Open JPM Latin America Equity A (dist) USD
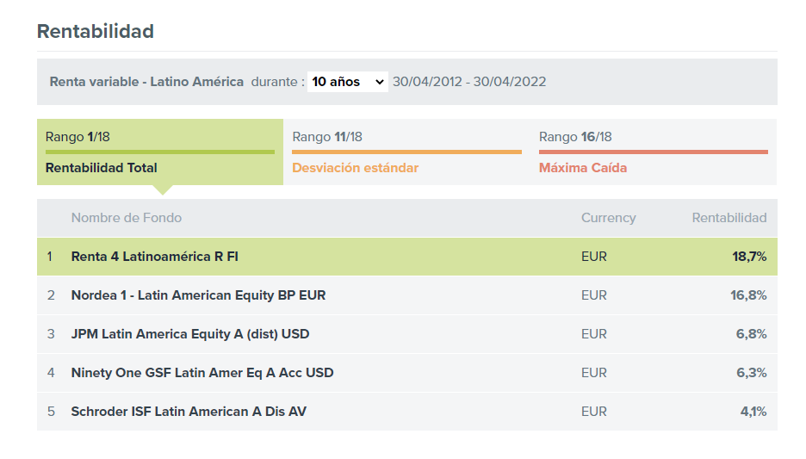This screenshot has width=806, height=459. [x=190, y=334]
